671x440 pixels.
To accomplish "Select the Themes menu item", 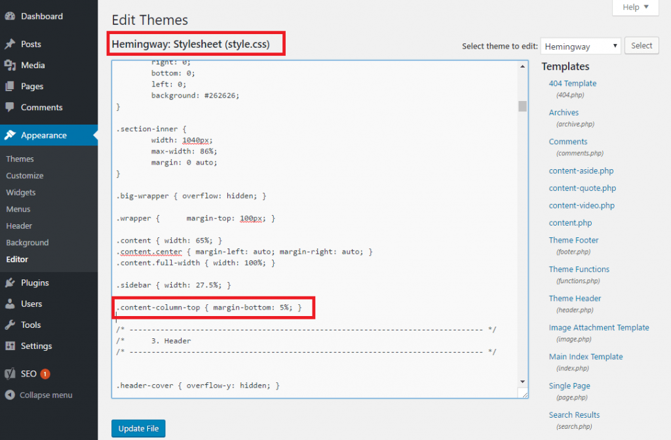I will 20,159.
